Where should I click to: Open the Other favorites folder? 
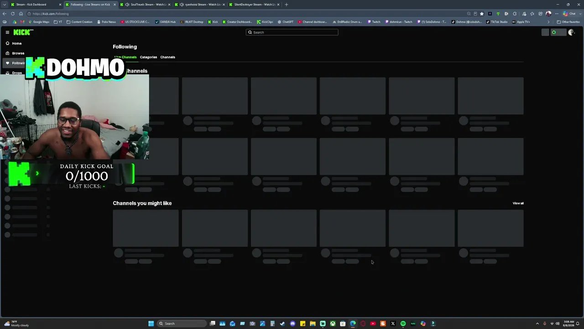[x=568, y=22]
